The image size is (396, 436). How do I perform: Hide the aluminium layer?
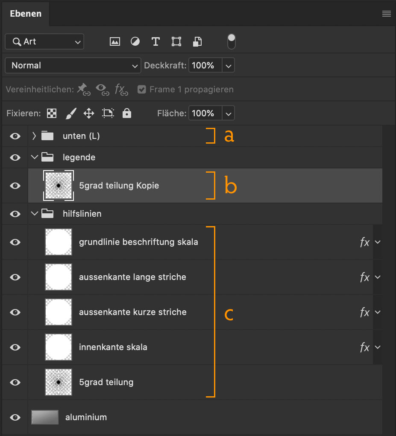tap(15, 417)
